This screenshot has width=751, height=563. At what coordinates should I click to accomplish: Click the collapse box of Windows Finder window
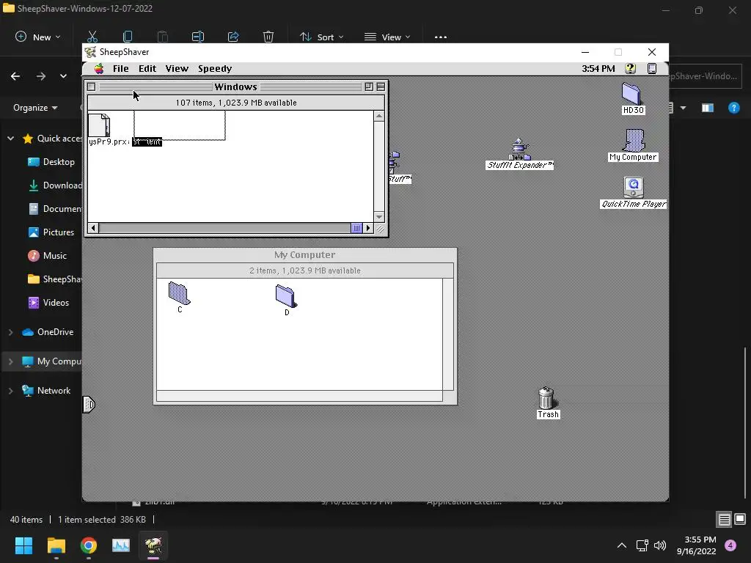(381, 87)
